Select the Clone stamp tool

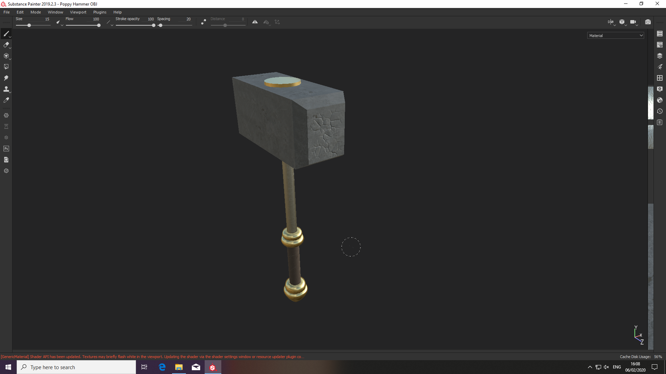coord(6,89)
